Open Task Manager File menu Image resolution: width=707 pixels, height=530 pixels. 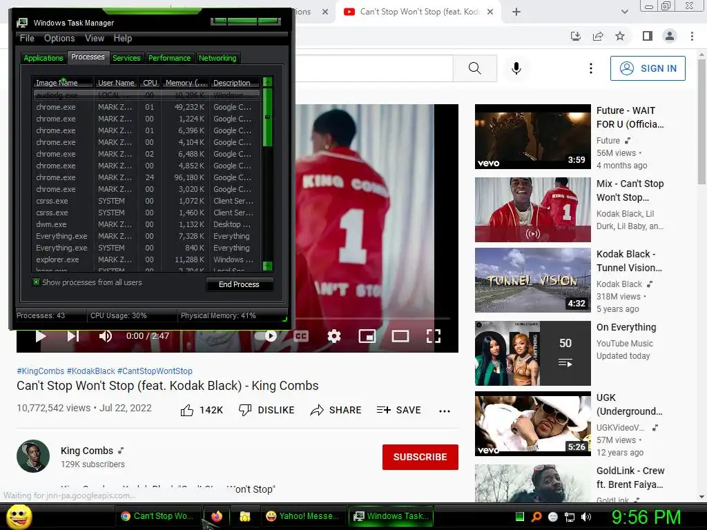click(x=27, y=39)
